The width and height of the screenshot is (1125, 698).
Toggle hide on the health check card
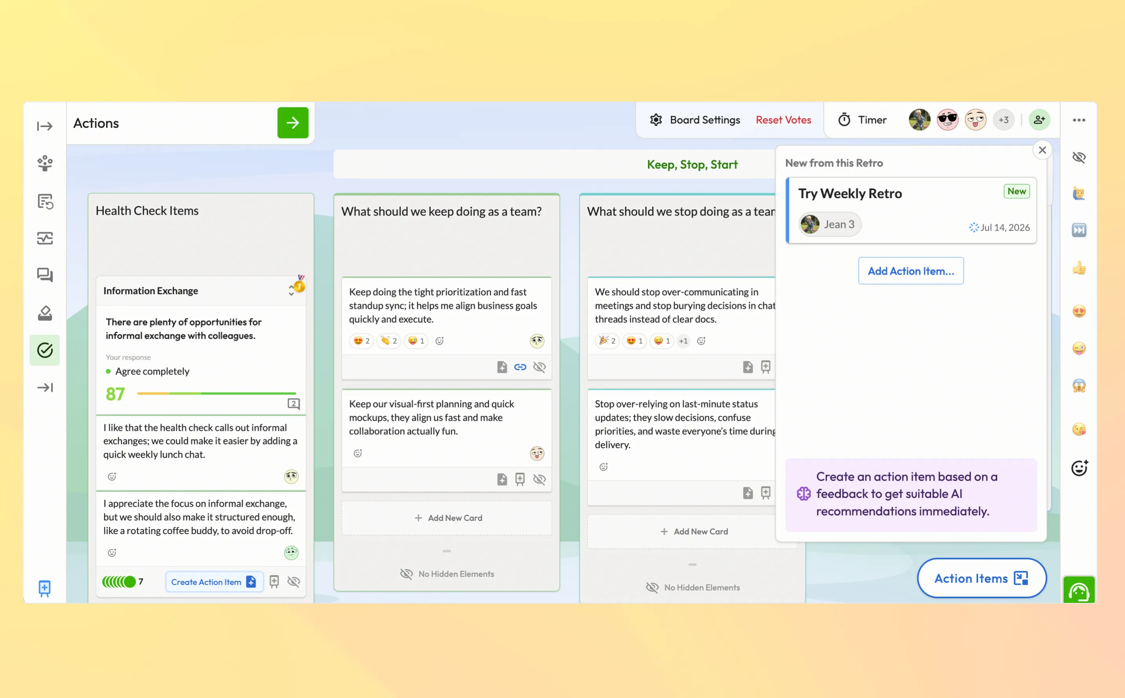click(294, 581)
